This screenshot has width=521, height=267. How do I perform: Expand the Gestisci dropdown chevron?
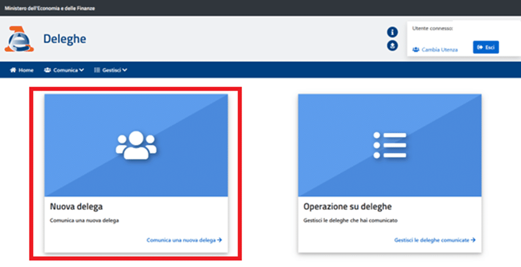tap(125, 70)
